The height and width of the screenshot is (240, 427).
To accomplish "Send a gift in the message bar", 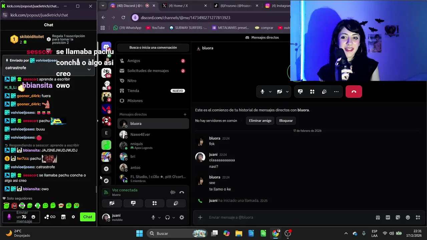I will (378, 217).
